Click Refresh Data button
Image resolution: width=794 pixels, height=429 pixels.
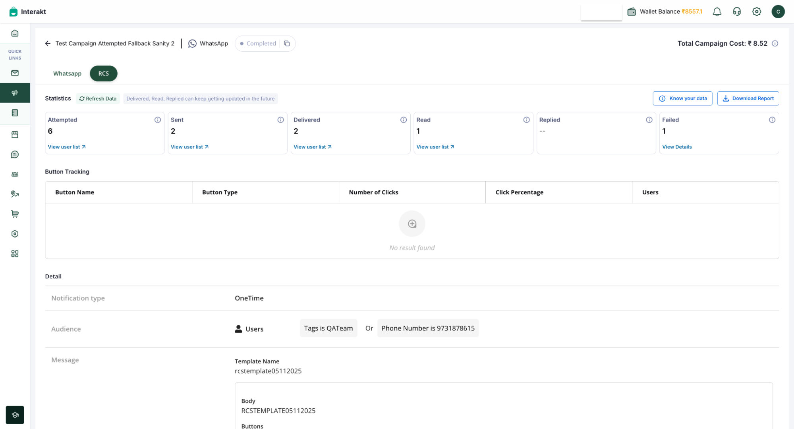[x=98, y=99]
